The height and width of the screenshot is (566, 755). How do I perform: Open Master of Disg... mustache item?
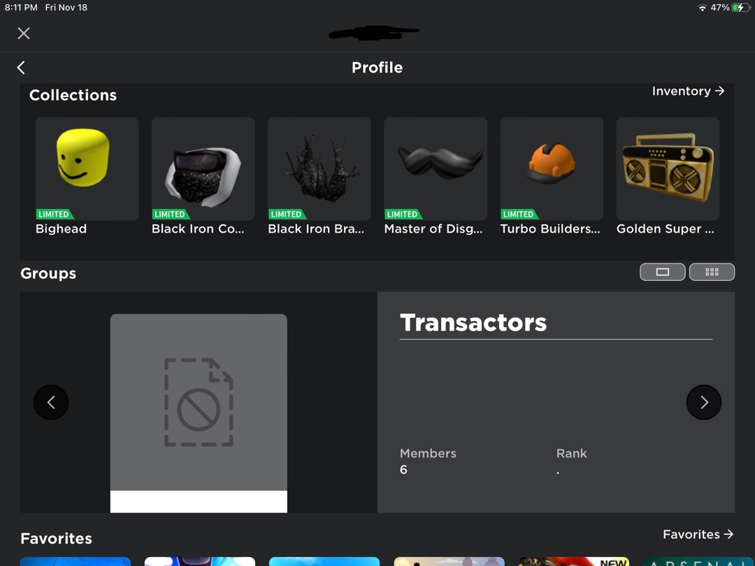point(436,168)
